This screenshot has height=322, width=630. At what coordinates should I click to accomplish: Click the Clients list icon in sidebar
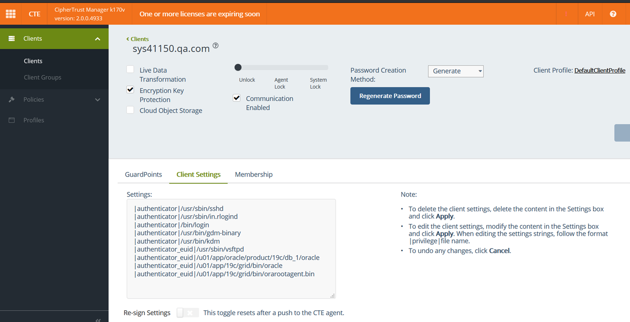[12, 39]
